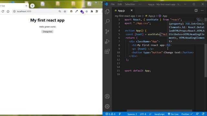
Task: Click the editor horizontal scrollbar
Action: click(159, 111)
